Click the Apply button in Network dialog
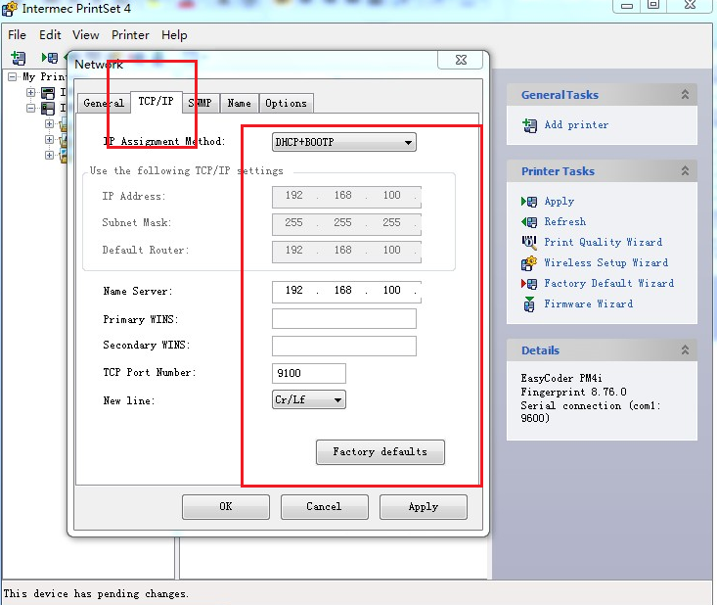This screenshot has height=605, width=717. [x=423, y=506]
